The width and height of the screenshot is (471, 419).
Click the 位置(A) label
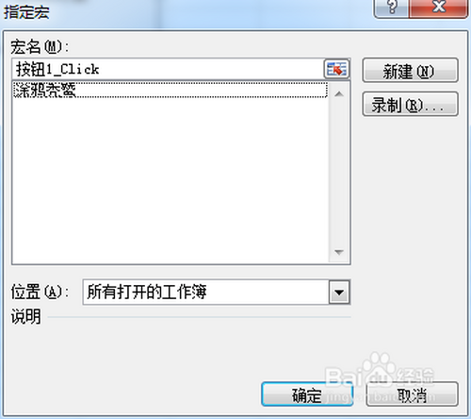click(40, 292)
